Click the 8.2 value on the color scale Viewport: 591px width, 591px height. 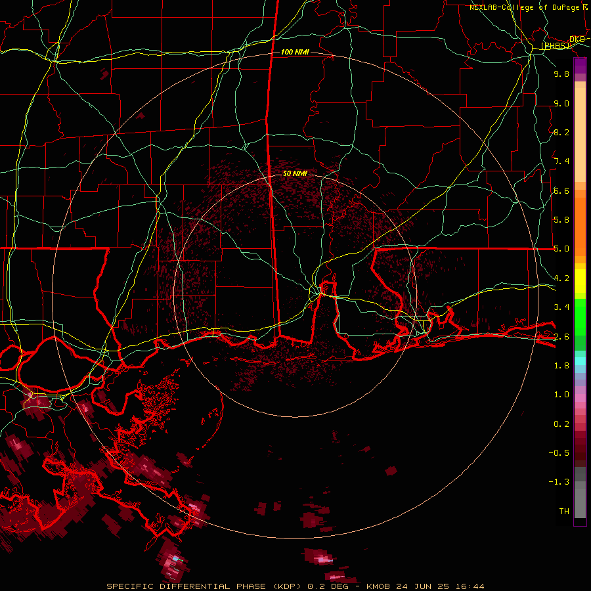[x=561, y=132]
